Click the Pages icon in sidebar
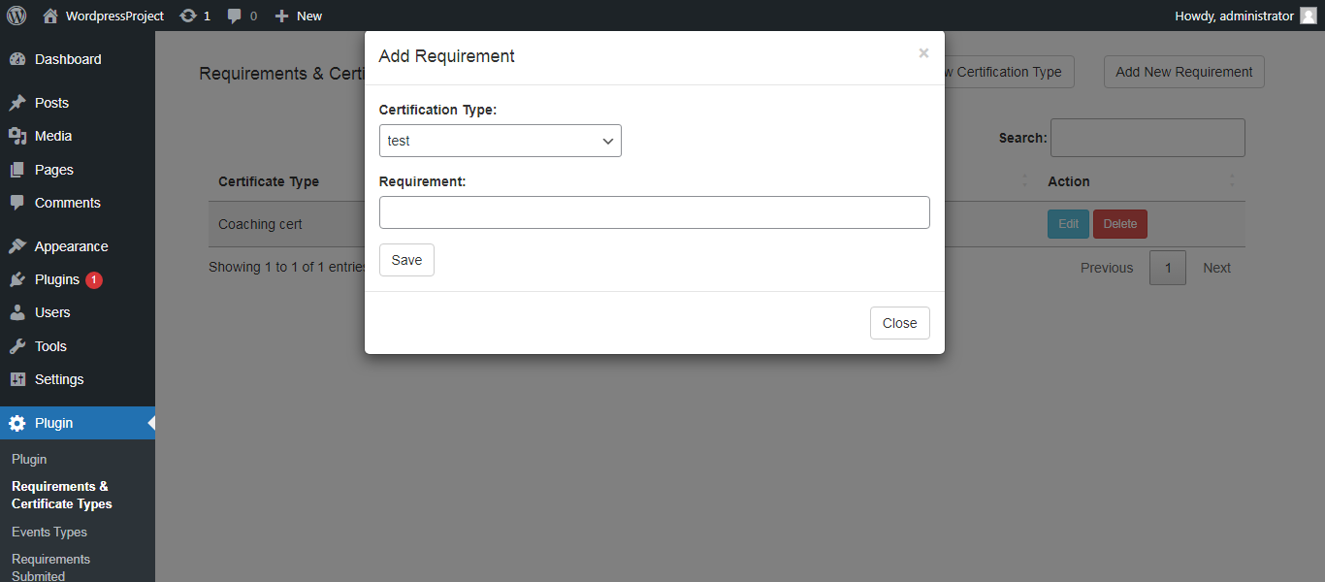Image resolution: width=1325 pixels, height=582 pixels. [19, 170]
